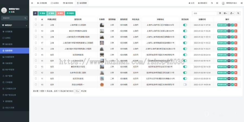Click the fullscreen icon in top bar
This screenshot has height=122, width=244.
coord(217,3)
